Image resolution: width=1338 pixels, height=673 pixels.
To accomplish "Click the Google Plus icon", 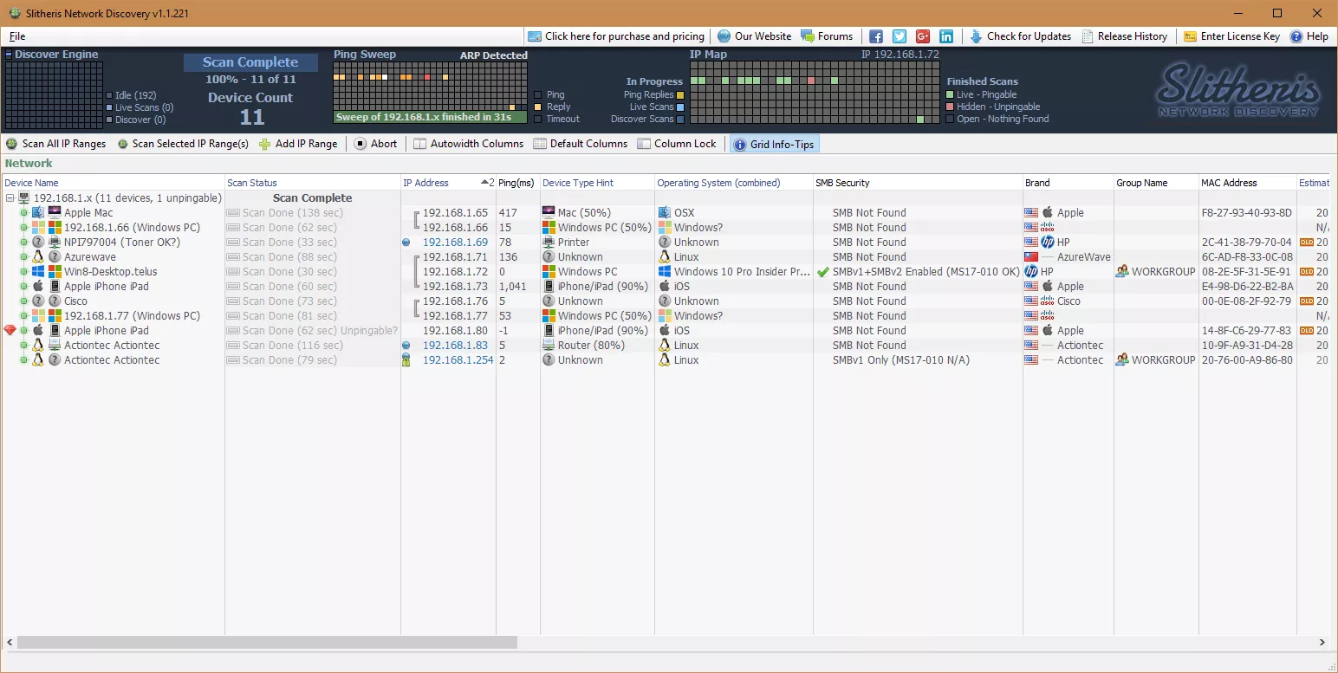I will (923, 36).
